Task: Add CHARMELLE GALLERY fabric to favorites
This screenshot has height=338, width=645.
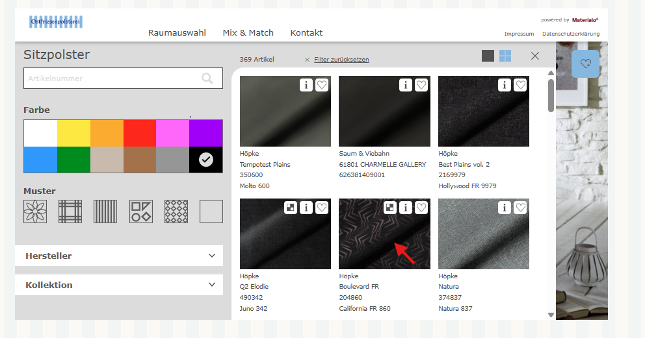Action: (x=421, y=85)
